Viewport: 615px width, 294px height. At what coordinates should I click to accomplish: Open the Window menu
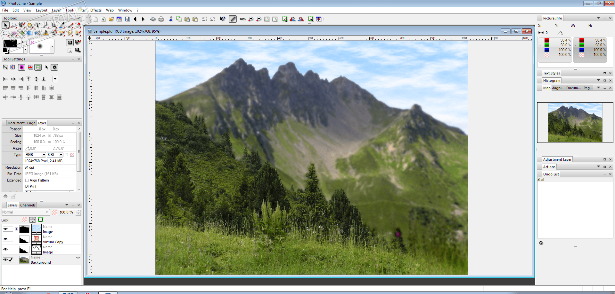(x=125, y=10)
